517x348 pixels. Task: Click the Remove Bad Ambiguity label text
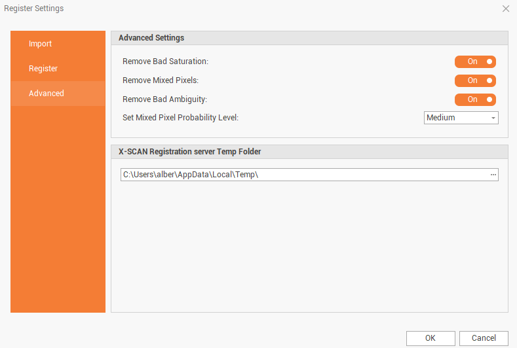tap(164, 99)
